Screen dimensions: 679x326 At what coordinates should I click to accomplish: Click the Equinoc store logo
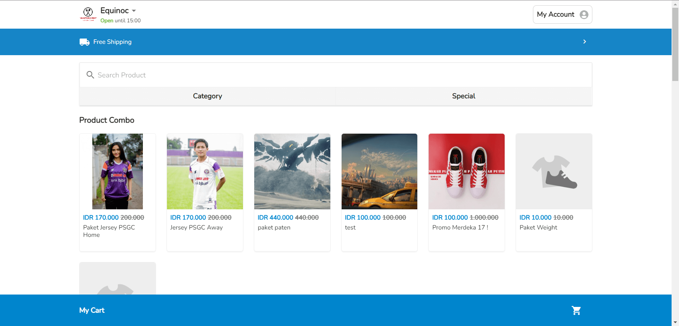click(88, 14)
